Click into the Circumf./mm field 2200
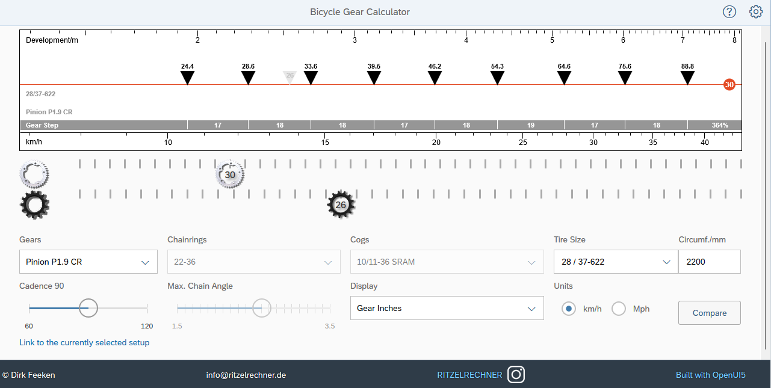The width and height of the screenshot is (771, 388). [710, 262]
